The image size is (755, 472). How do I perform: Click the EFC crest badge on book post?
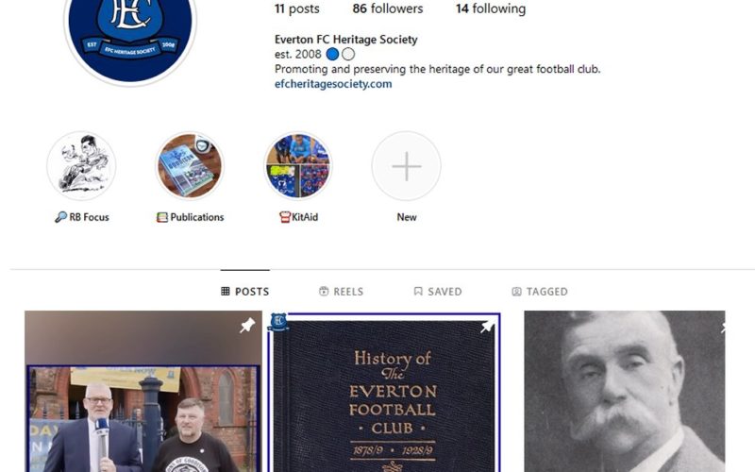pyautogui.click(x=278, y=322)
